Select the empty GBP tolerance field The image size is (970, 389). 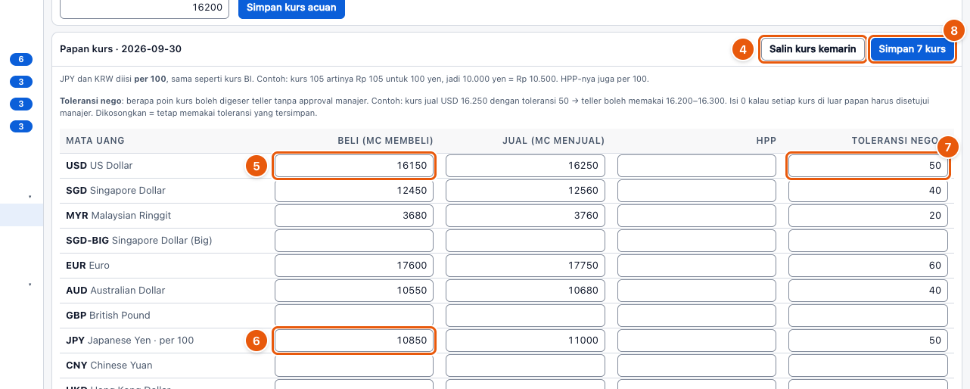pos(868,316)
